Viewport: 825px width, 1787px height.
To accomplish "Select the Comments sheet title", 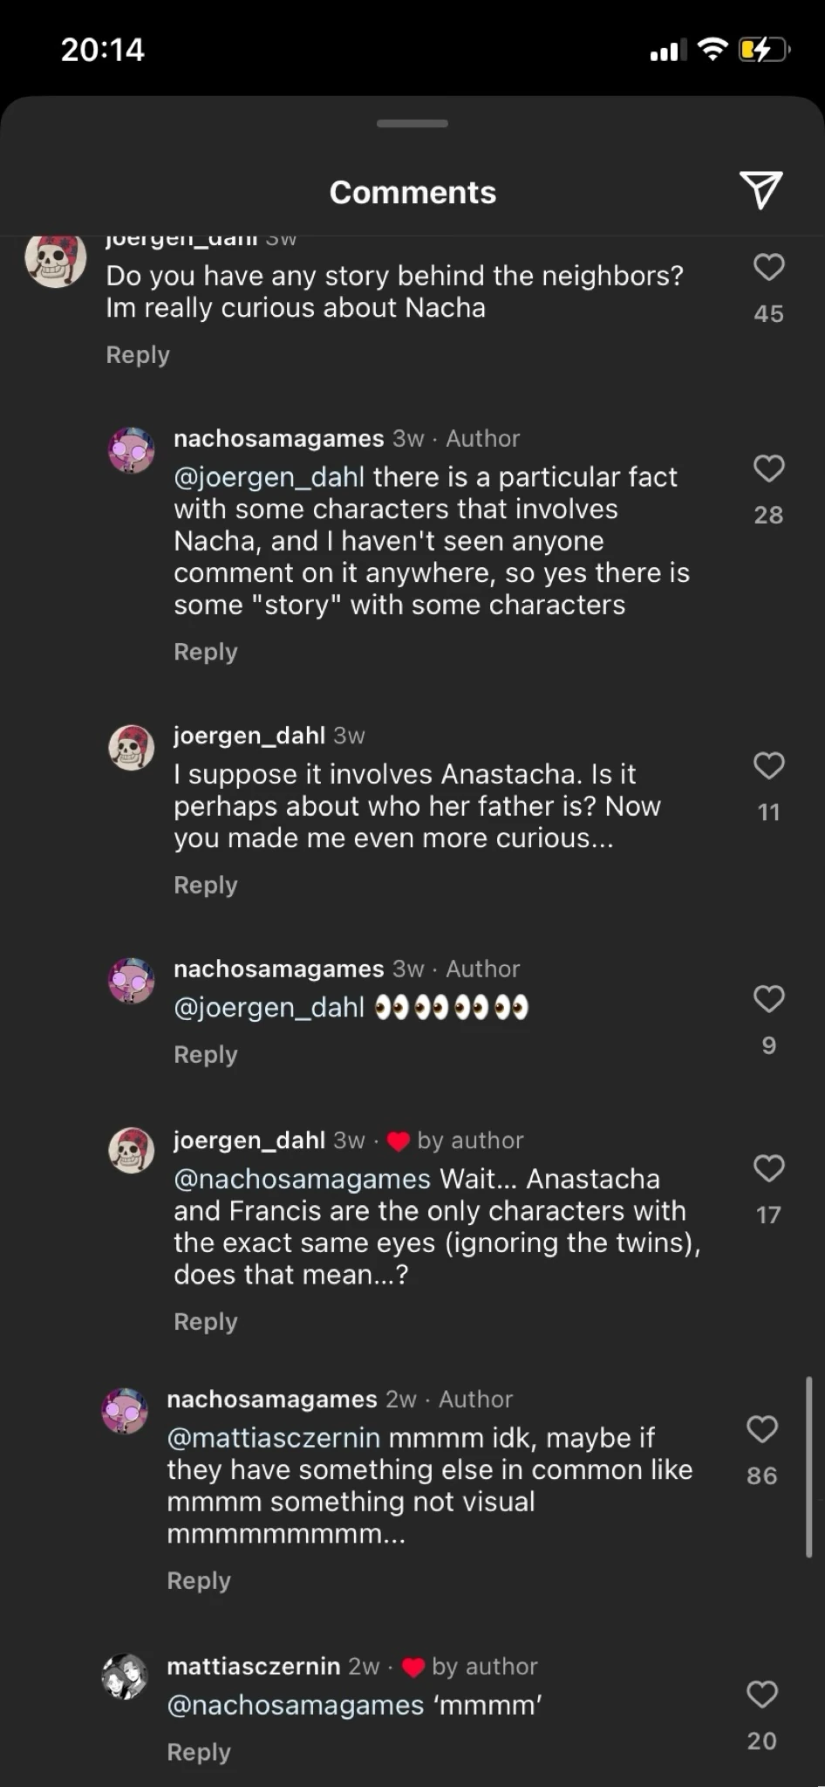I will [412, 192].
